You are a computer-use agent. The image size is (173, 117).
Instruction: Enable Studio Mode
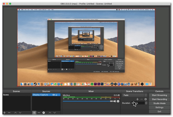pyautogui.click(x=159, y=103)
